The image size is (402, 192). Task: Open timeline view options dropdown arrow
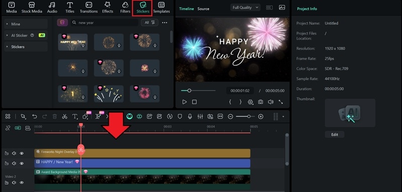pyautogui.click(x=283, y=117)
